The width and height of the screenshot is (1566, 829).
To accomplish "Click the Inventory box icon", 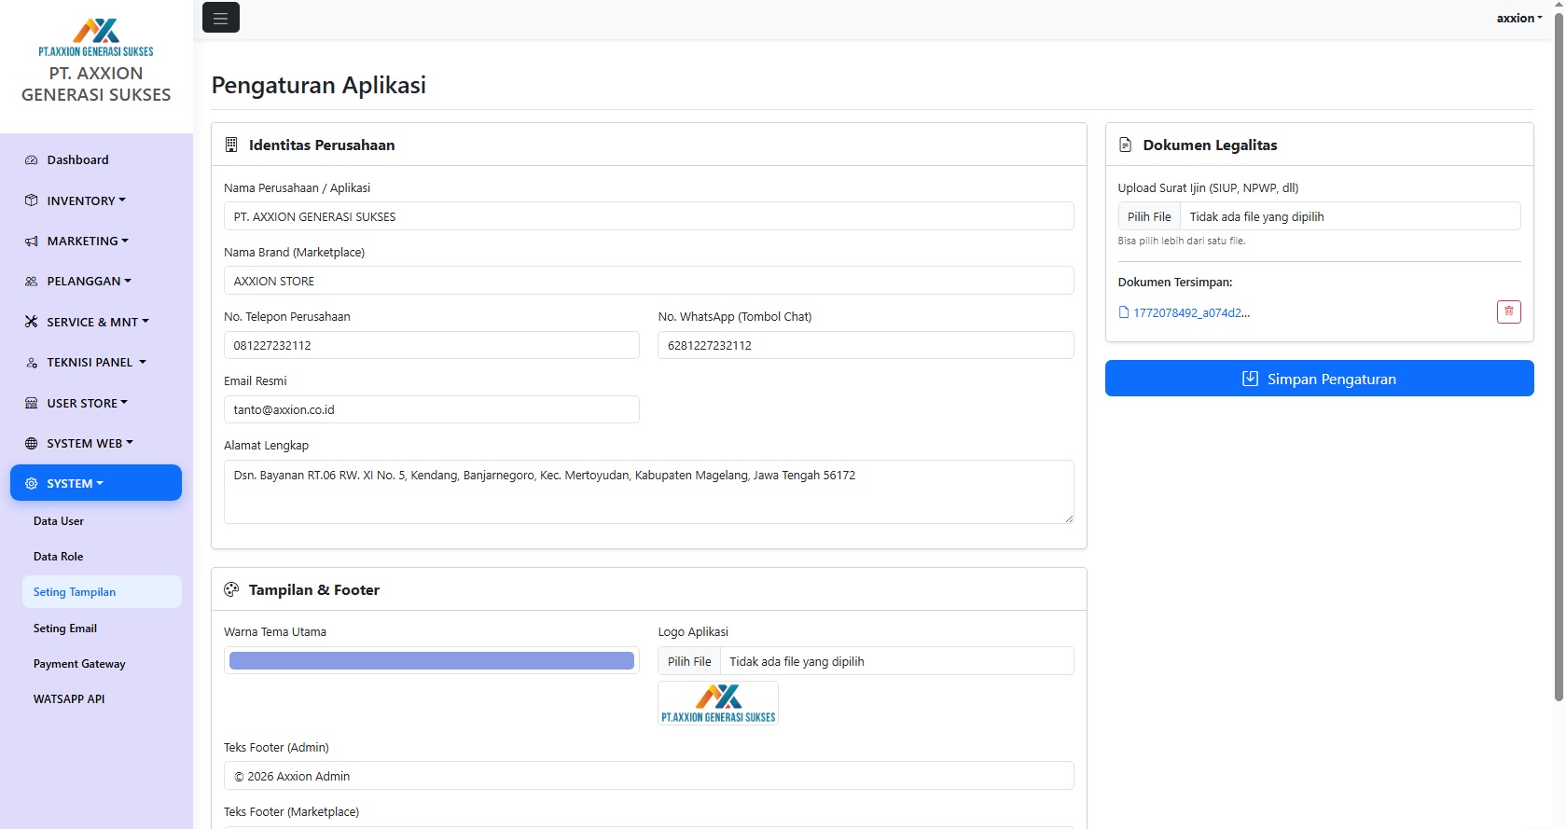I will click(x=31, y=200).
